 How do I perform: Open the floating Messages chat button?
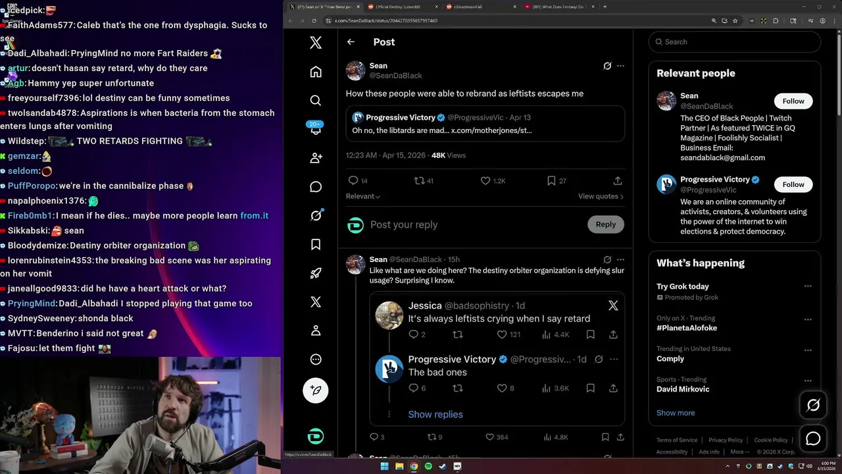[813, 438]
